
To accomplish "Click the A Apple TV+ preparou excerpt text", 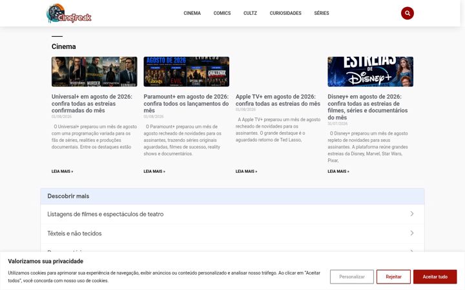I will [278, 130].
